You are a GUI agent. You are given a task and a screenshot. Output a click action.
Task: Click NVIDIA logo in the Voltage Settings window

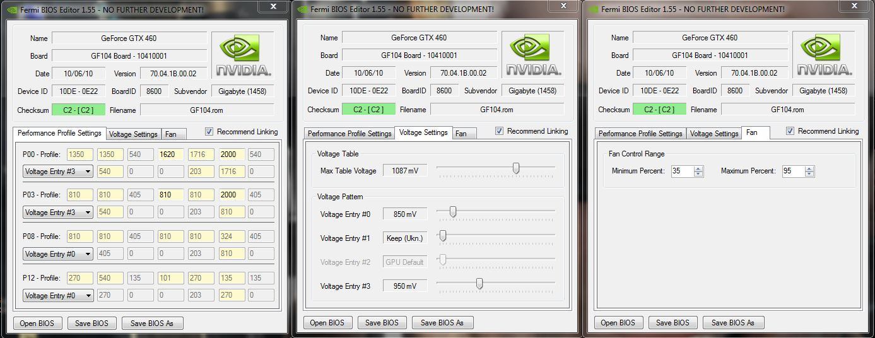533,55
